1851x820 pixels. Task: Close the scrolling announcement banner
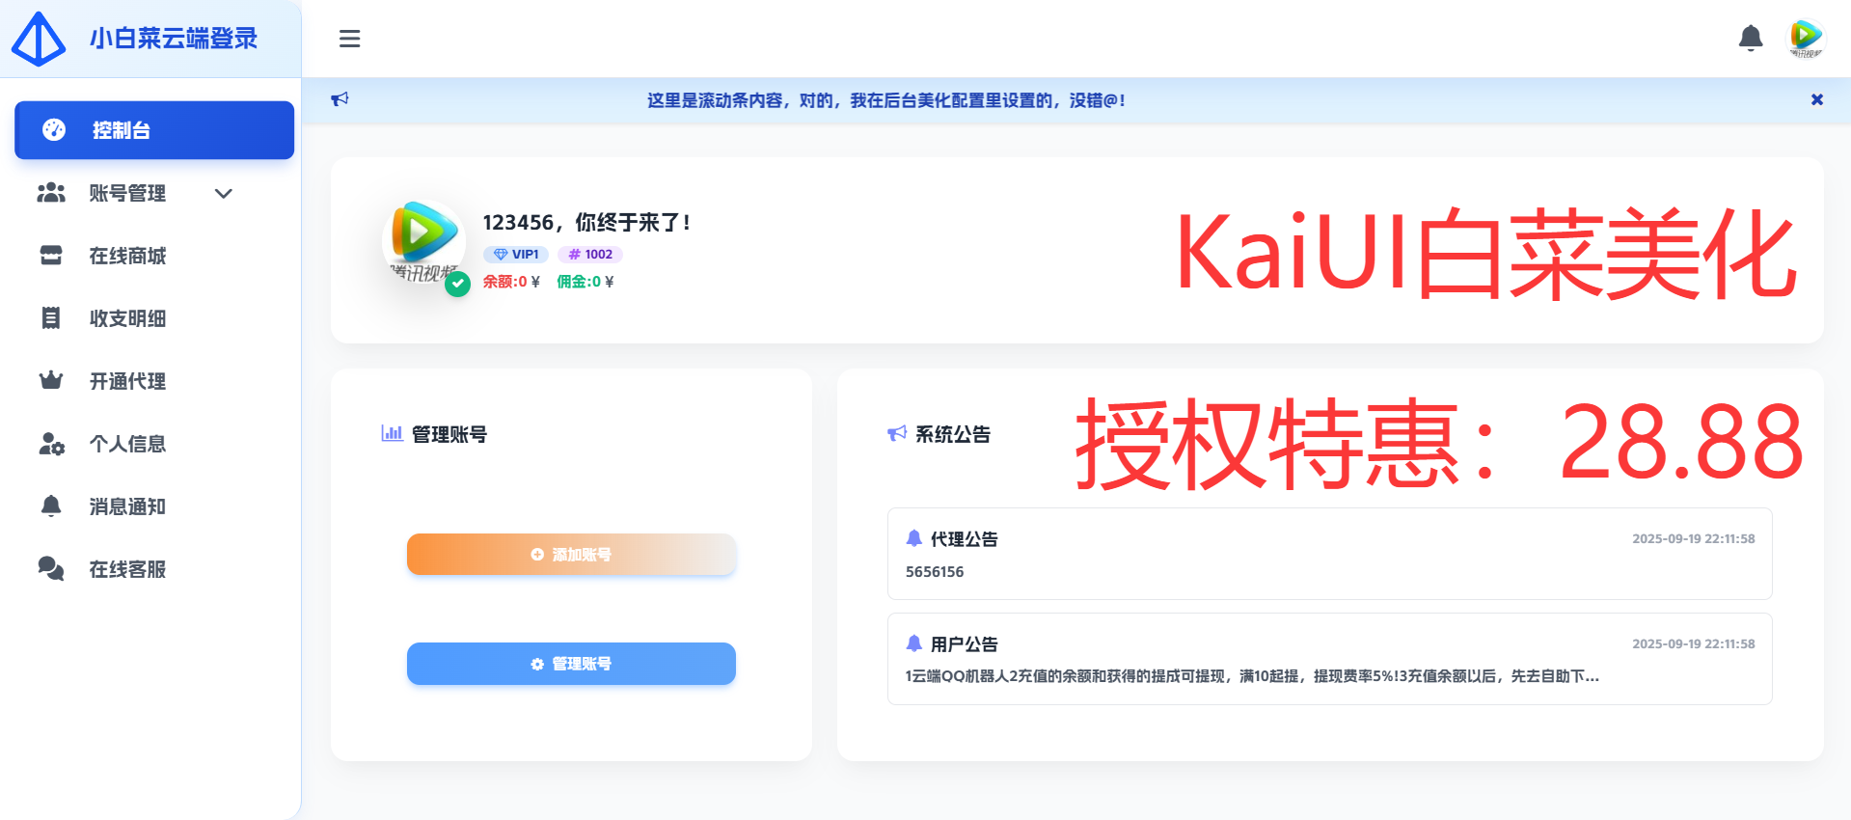pyautogui.click(x=1816, y=100)
